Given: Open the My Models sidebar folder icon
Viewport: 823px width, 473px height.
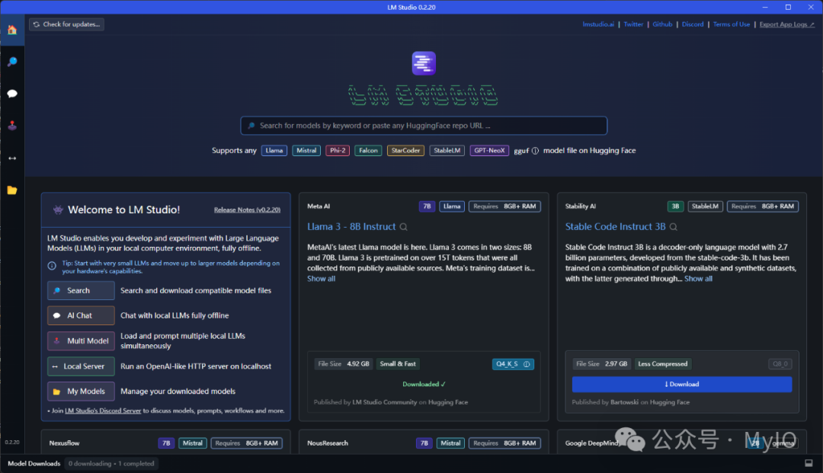Looking at the screenshot, I should coord(12,190).
